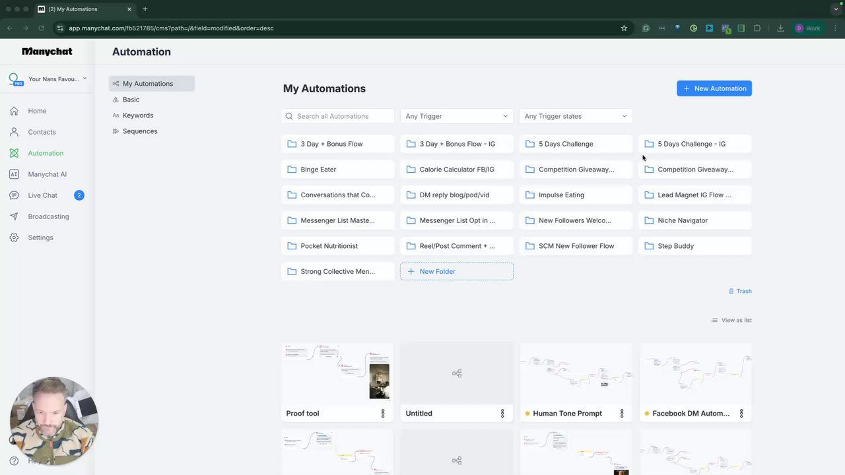Click the Live Chat unread badge
The image size is (845, 475).
click(x=79, y=195)
